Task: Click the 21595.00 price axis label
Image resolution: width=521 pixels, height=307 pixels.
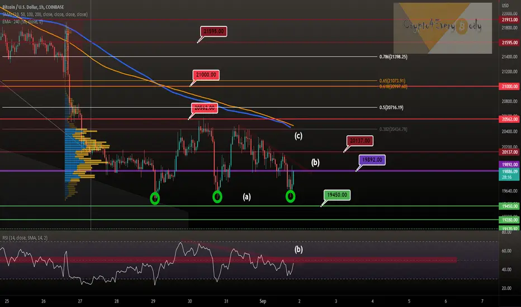Action: coord(509,42)
